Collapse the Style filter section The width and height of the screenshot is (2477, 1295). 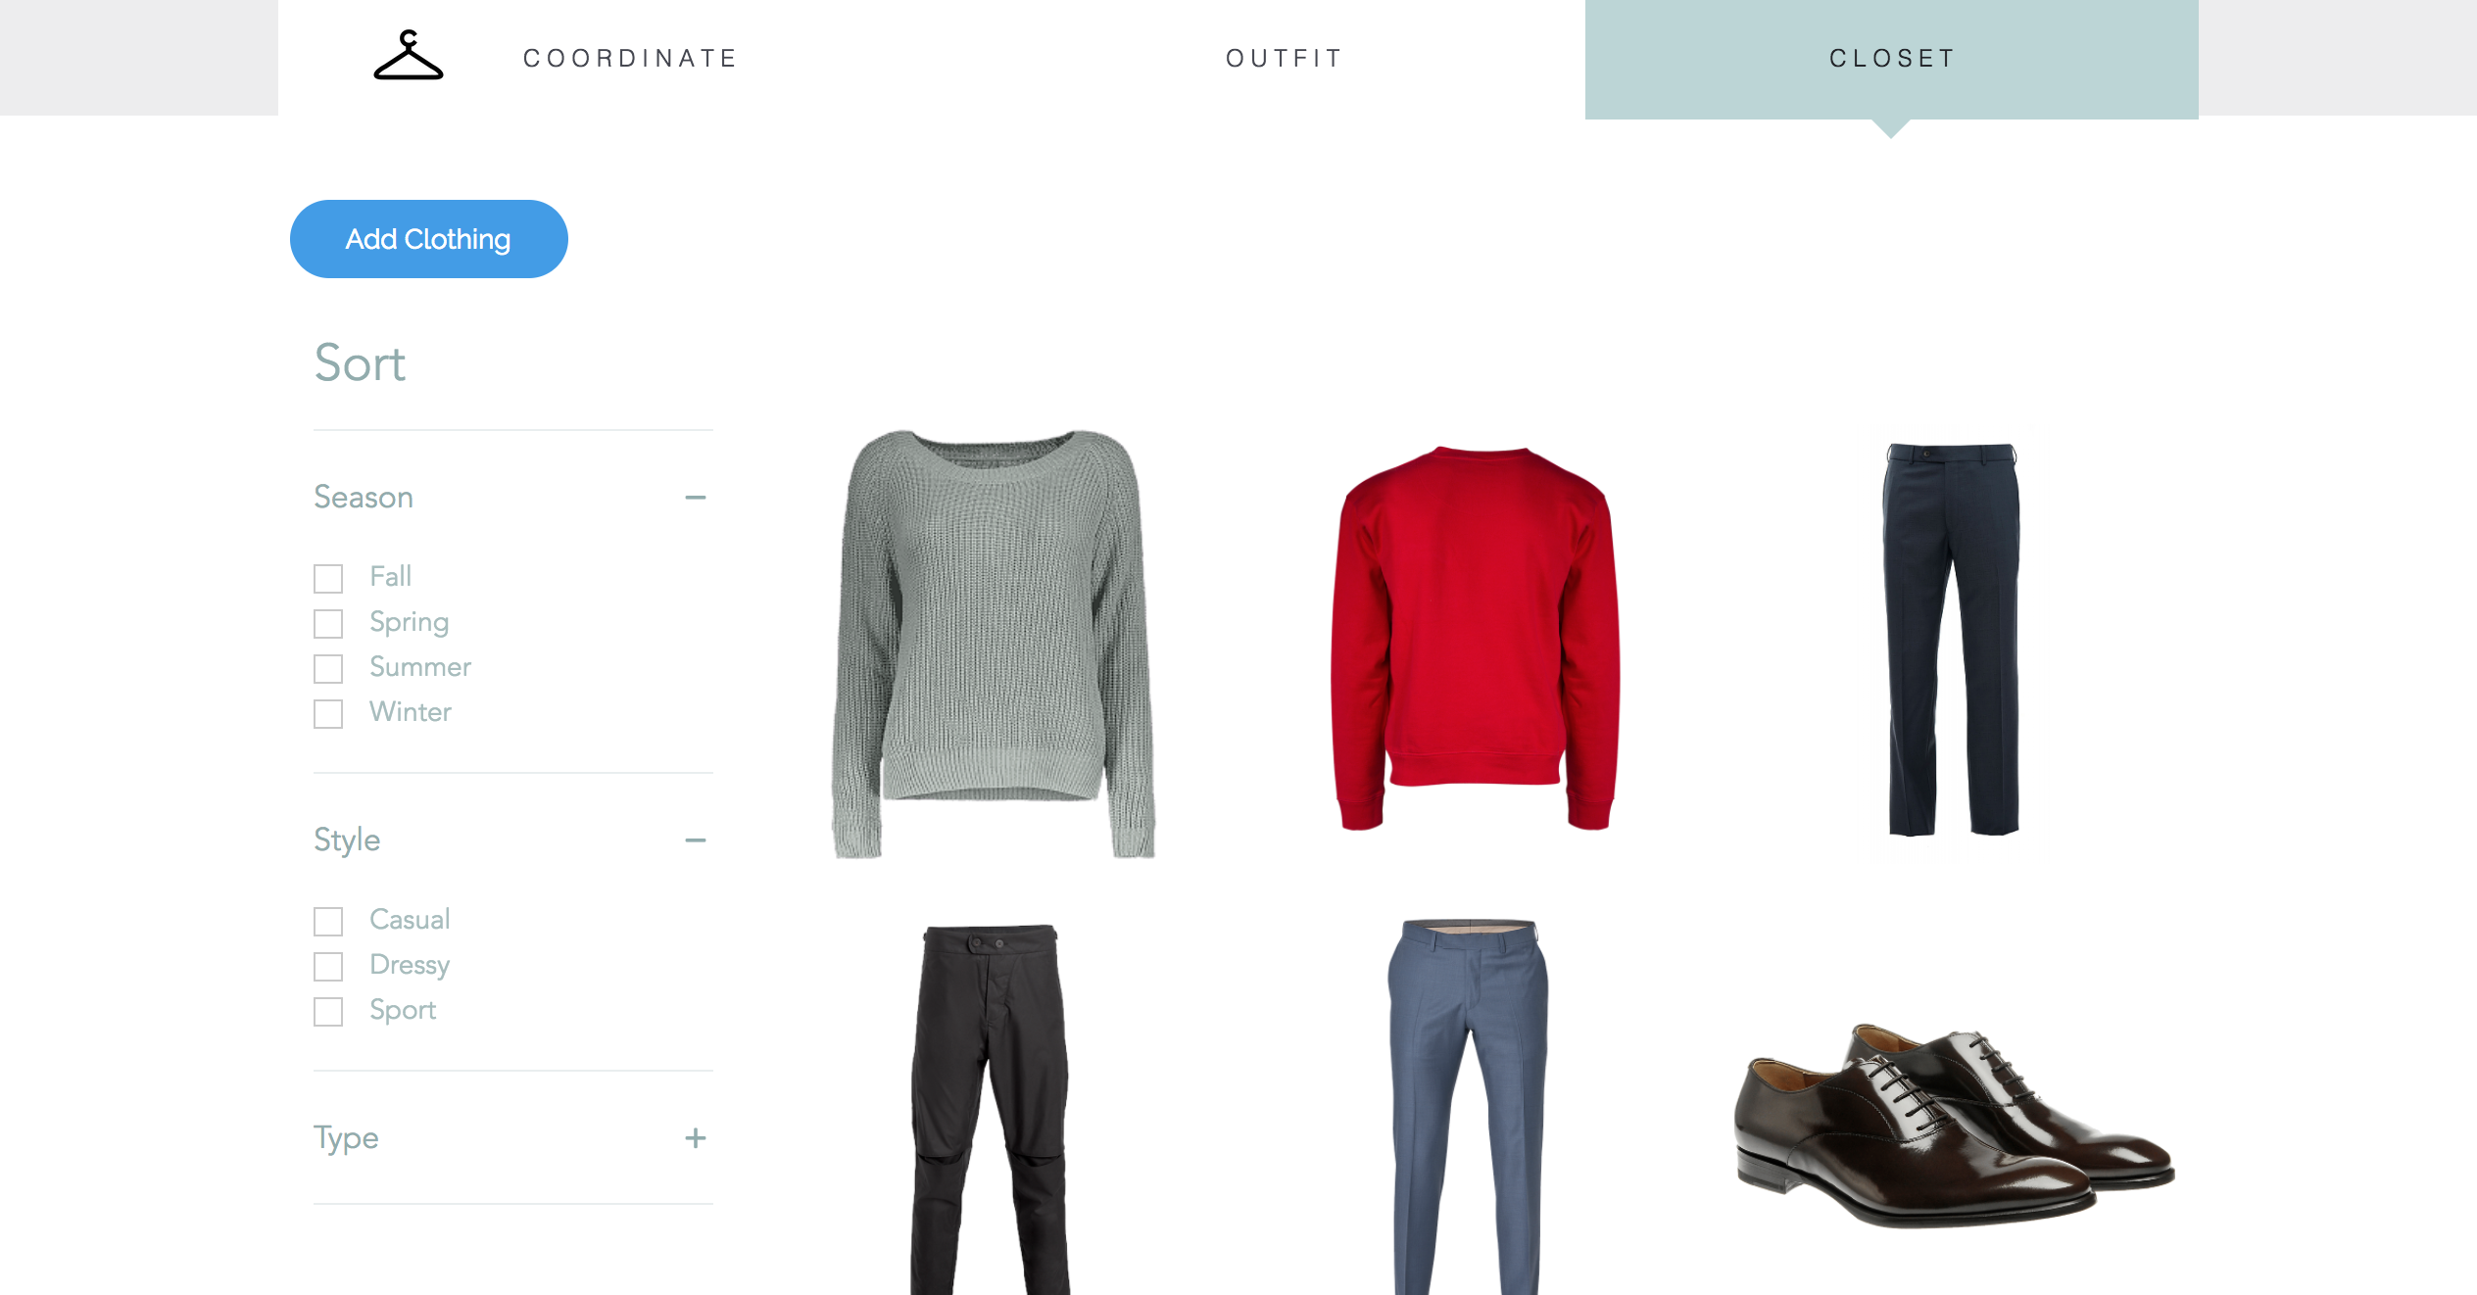[696, 840]
